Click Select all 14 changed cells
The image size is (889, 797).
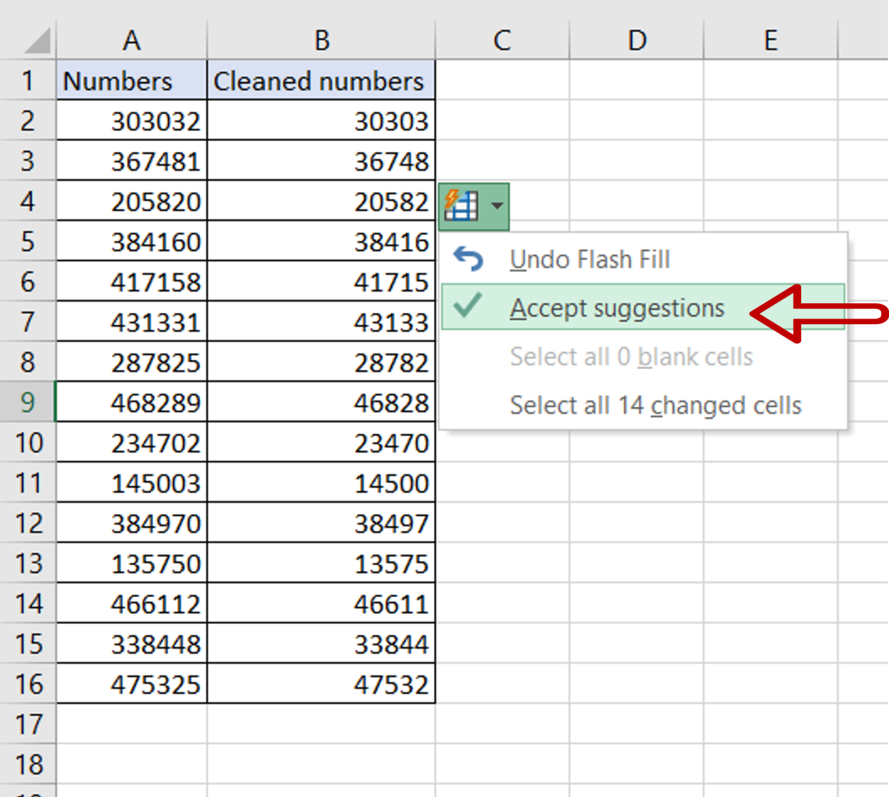[655, 405]
